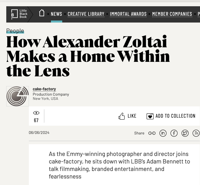
Task: Click the eye views icon
Action: (36, 113)
